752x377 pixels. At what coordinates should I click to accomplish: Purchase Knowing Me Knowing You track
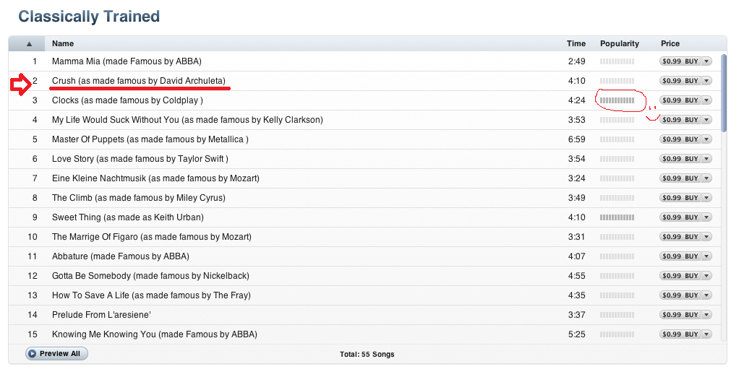pyautogui.click(x=680, y=334)
